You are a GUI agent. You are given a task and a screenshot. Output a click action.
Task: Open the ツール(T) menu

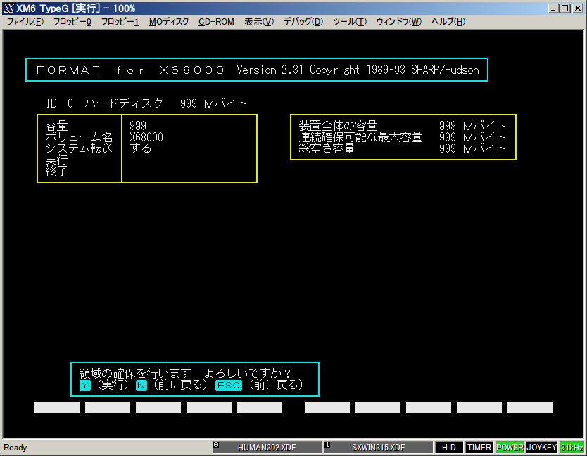click(x=350, y=22)
